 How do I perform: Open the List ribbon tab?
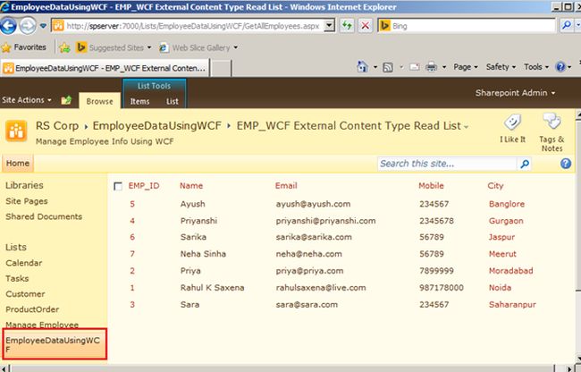(x=172, y=101)
